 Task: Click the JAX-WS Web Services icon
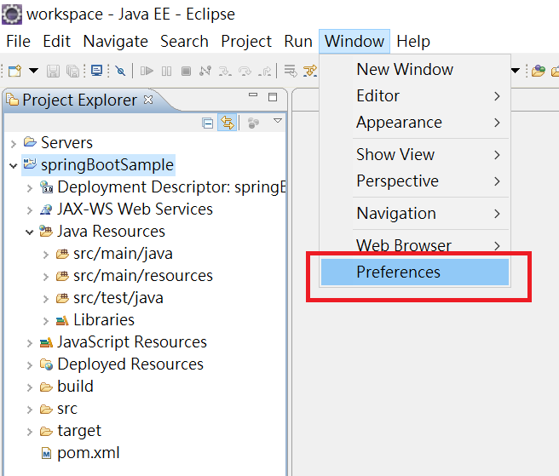(x=46, y=209)
